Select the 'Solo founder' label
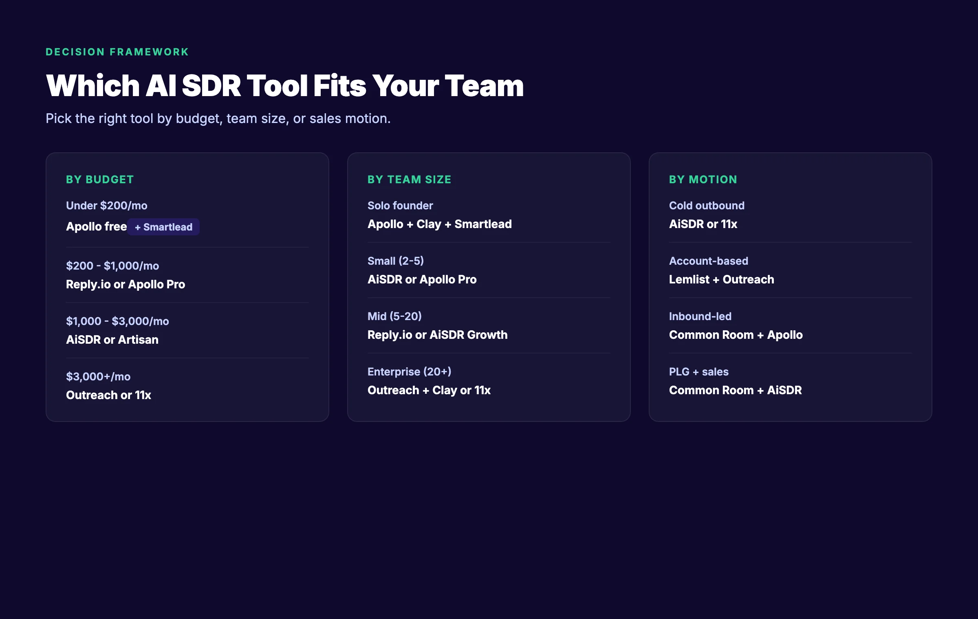This screenshot has height=619, width=978. [x=400, y=206]
